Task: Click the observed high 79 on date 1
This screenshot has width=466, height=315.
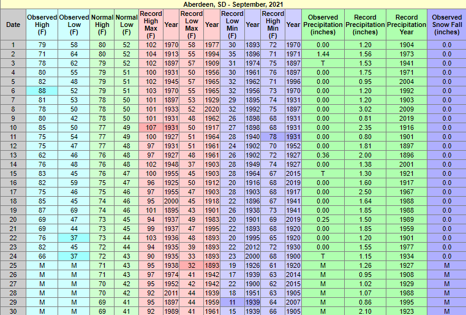Action: coord(42,45)
